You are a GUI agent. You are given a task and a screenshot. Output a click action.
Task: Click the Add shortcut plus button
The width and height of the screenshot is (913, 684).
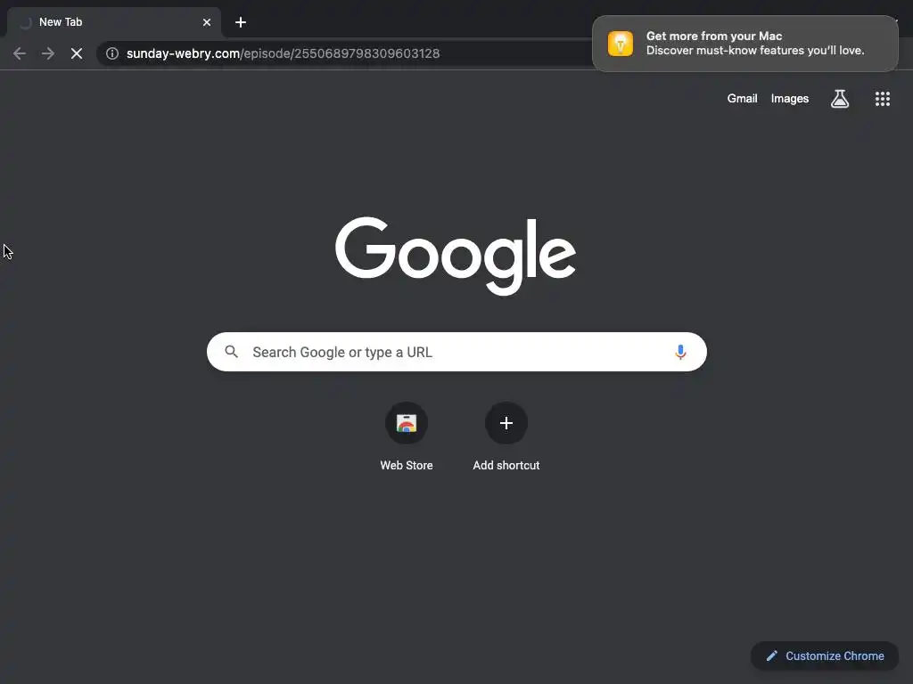click(x=506, y=423)
